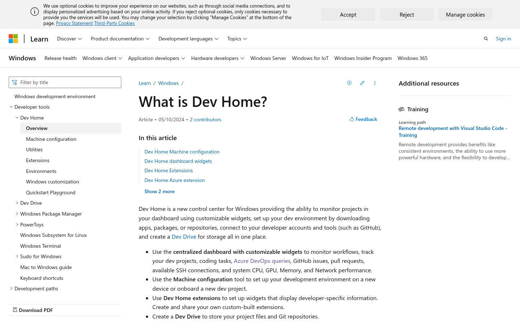Open the Development languages dropdown
Screen dimensions: 520x325
(188, 39)
